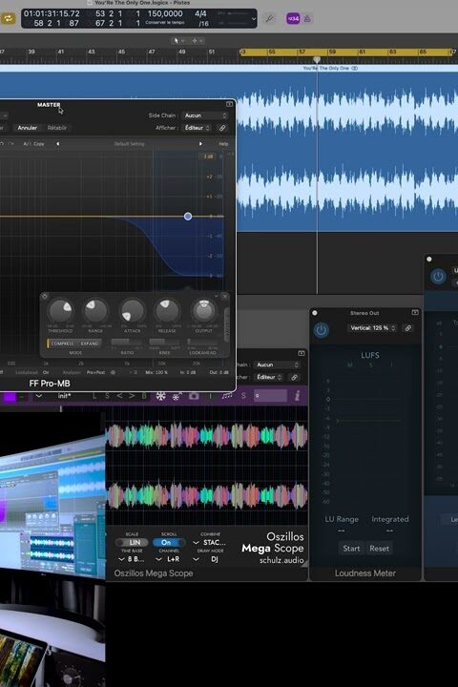The image size is (458, 687).
Task: Click the window-mode icon in the MASTER window corner
Action: [229, 104]
